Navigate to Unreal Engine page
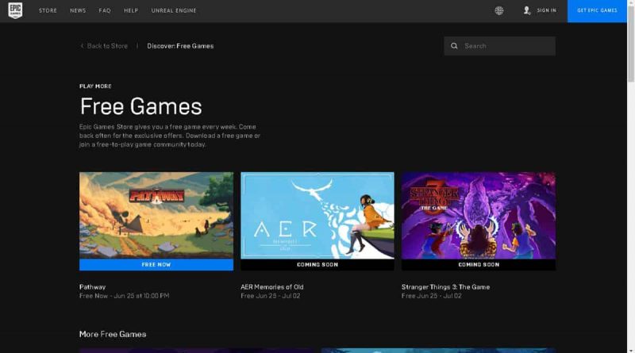 [x=173, y=11]
